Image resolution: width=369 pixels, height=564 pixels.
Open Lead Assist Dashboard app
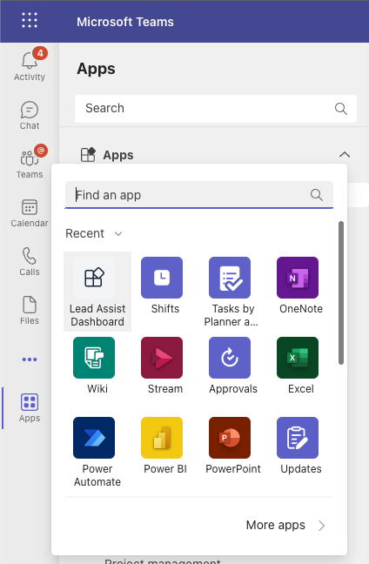pyautogui.click(x=97, y=292)
